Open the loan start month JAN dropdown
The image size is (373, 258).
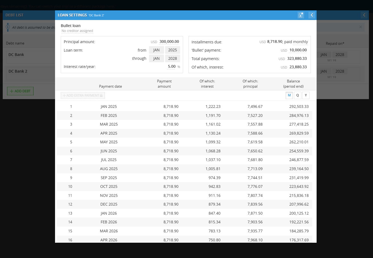click(x=156, y=50)
